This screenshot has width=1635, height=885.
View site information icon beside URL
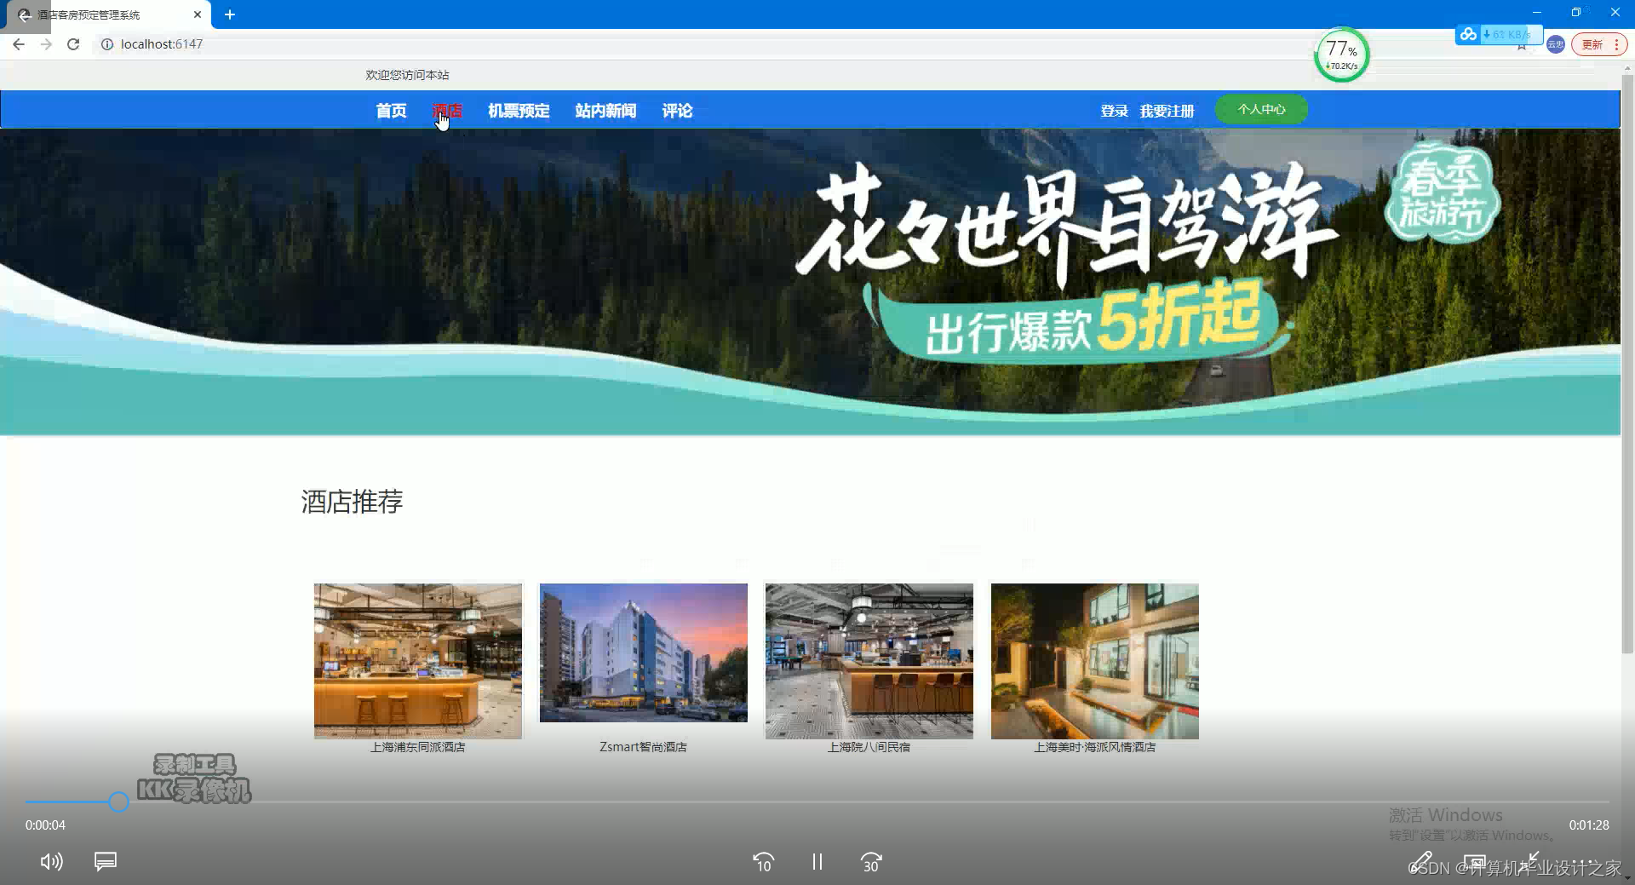[x=107, y=44]
